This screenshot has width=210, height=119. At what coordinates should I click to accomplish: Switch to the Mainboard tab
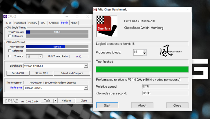tap(20, 23)
